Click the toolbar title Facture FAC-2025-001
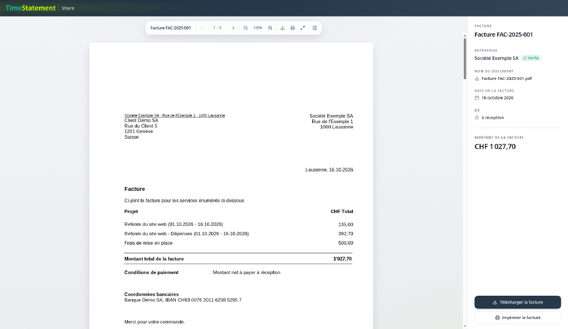This screenshot has height=329, width=568. tap(171, 28)
